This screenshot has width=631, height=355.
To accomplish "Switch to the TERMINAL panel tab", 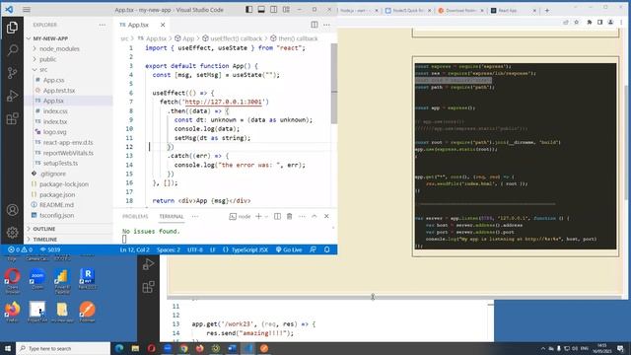I will pos(172,217).
